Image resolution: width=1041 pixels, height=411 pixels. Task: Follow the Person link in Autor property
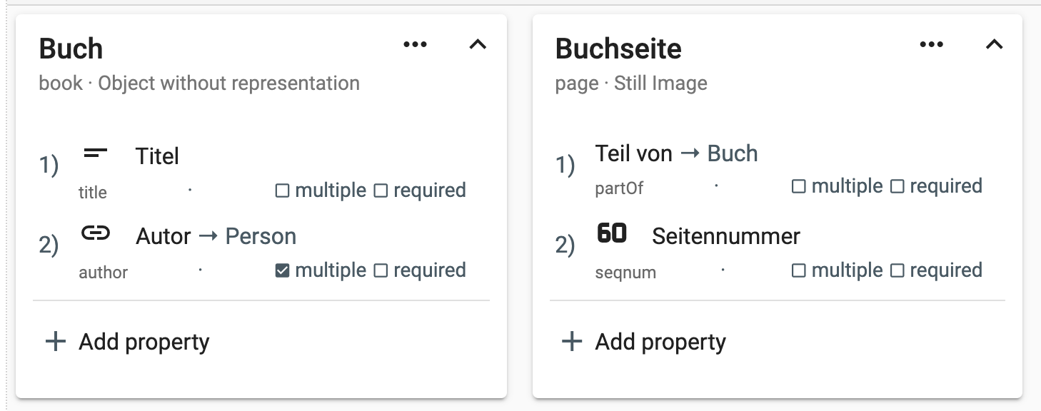point(261,236)
